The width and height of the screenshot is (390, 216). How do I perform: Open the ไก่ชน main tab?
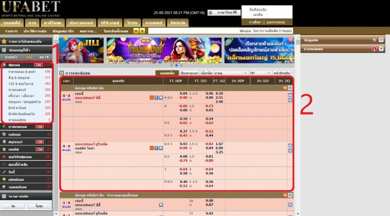click(132, 23)
